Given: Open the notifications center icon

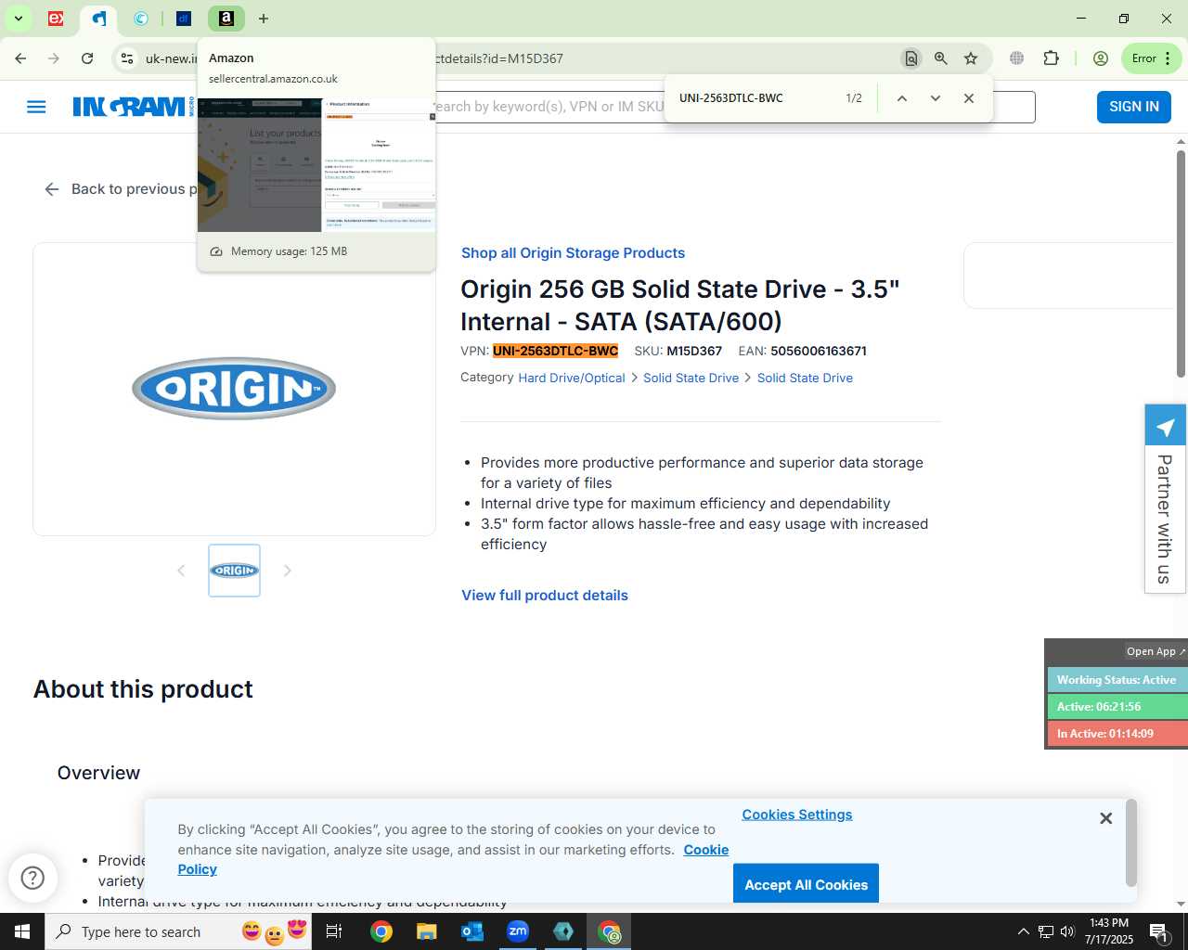Looking at the screenshot, I should click(1159, 931).
